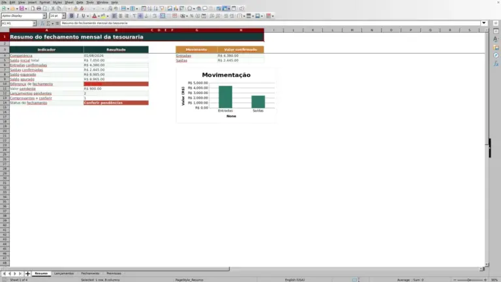
Task: Open the Borders dropdown arrow
Action: (x=244, y=16)
